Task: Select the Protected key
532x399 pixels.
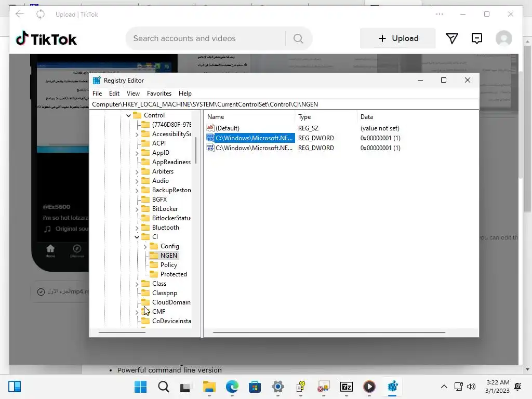Action: click(x=174, y=274)
